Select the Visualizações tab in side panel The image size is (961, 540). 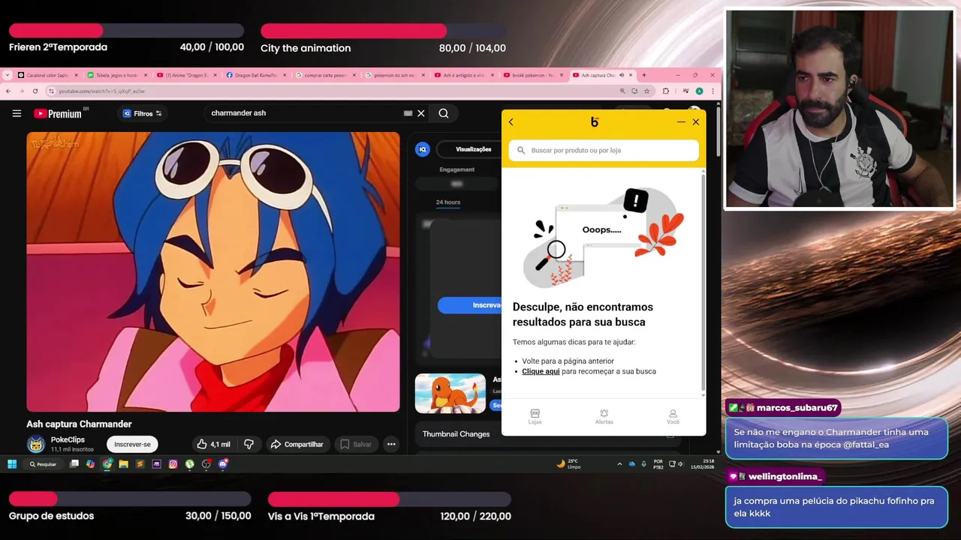click(473, 149)
